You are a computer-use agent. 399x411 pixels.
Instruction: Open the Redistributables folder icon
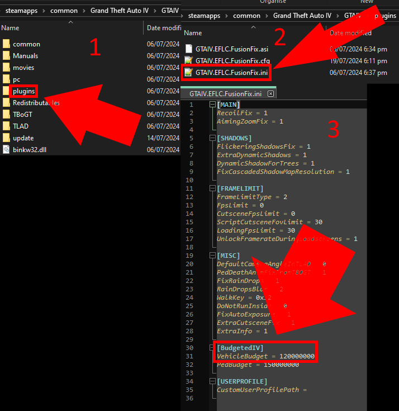pyautogui.click(x=6, y=103)
